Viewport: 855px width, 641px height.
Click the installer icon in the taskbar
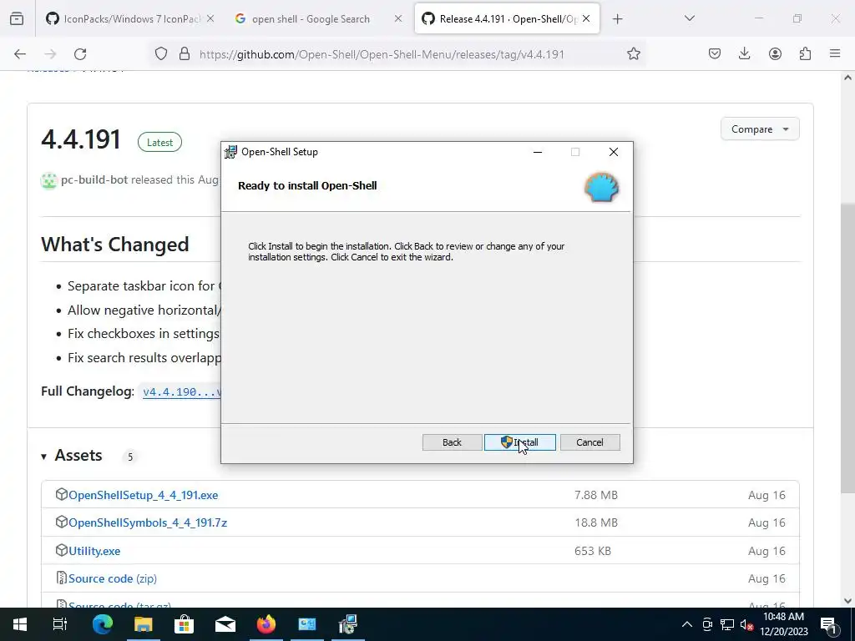tap(348, 624)
